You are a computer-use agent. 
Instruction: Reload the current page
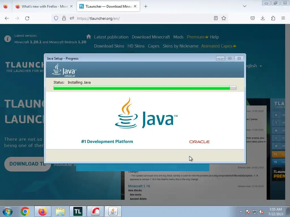point(27,18)
